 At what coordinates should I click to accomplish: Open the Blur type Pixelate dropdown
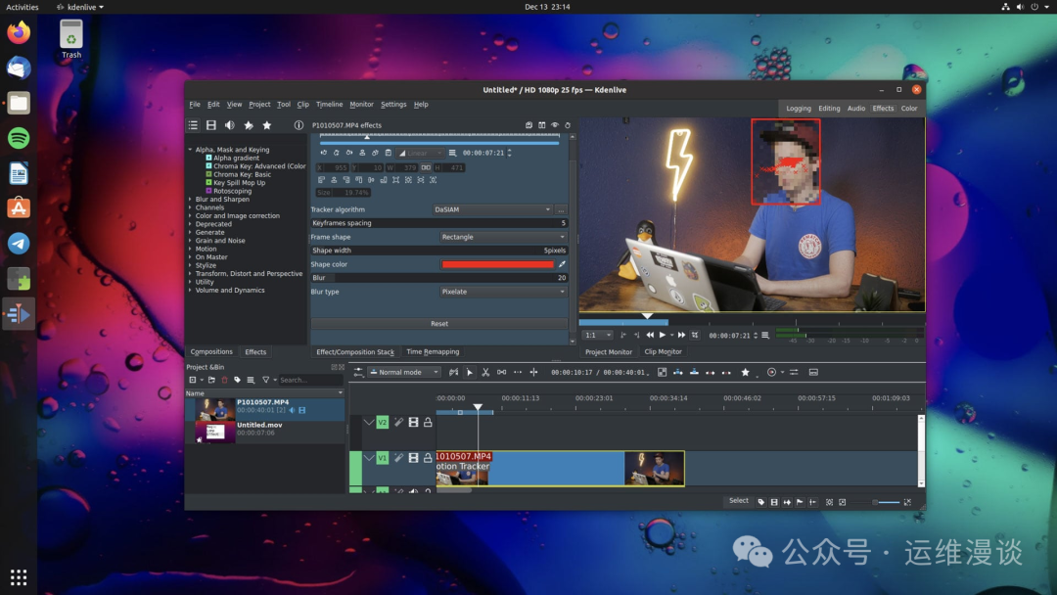tap(502, 292)
